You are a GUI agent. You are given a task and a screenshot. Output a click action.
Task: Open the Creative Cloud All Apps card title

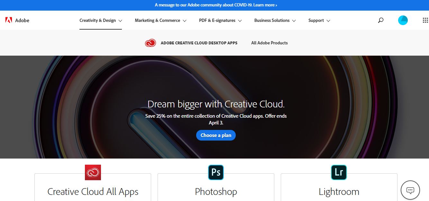93,192
